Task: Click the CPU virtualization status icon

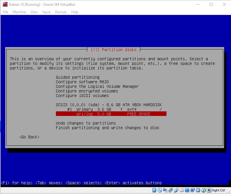Action: [x=198, y=190]
